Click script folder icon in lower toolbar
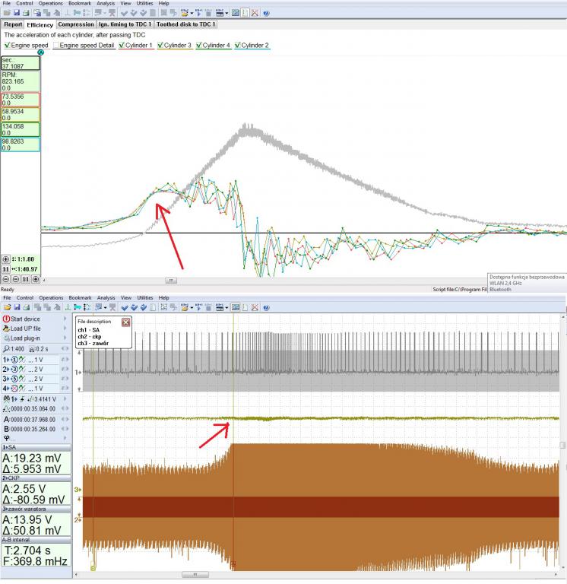This screenshot has width=567, height=584. (184, 308)
